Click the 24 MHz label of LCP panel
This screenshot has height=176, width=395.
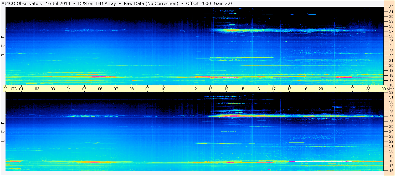[x=391, y=131]
